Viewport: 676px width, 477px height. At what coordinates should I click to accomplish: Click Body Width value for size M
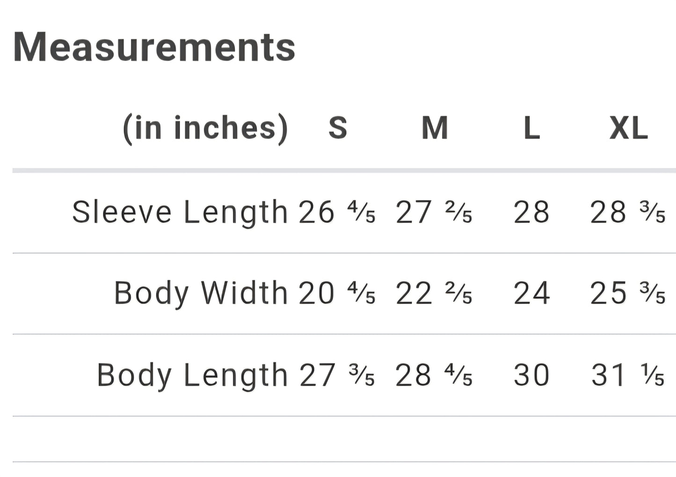(x=434, y=294)
